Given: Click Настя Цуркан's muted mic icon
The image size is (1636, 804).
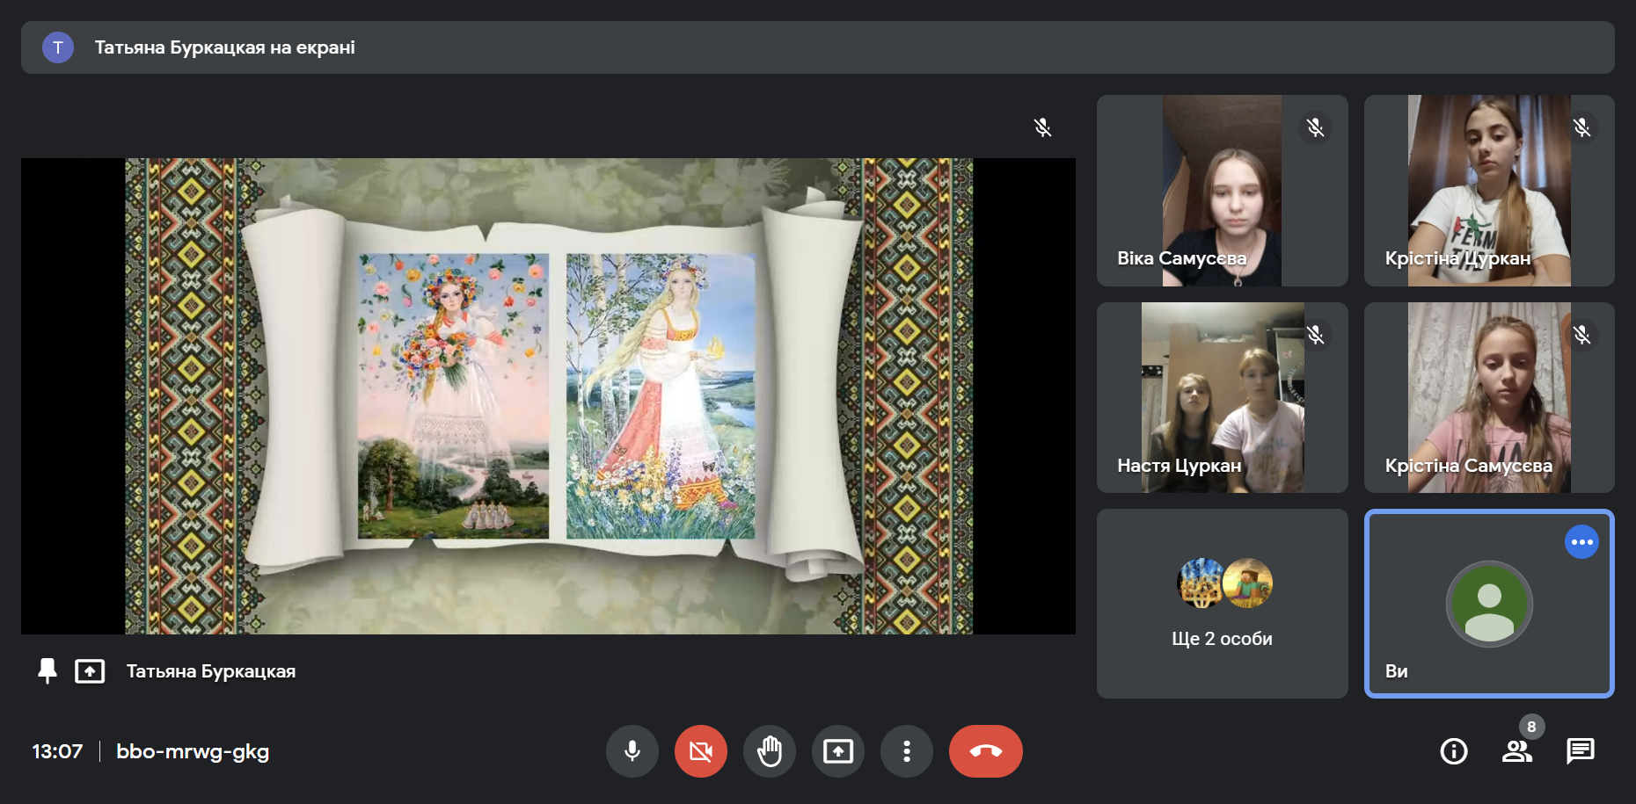Looking at the screenshot, I should (1315, 335).
